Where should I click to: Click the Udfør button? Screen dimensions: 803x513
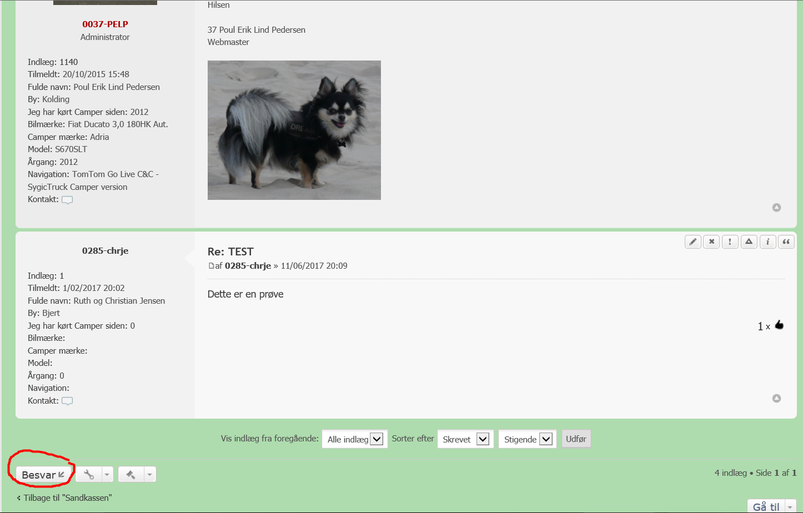(576, 439)
